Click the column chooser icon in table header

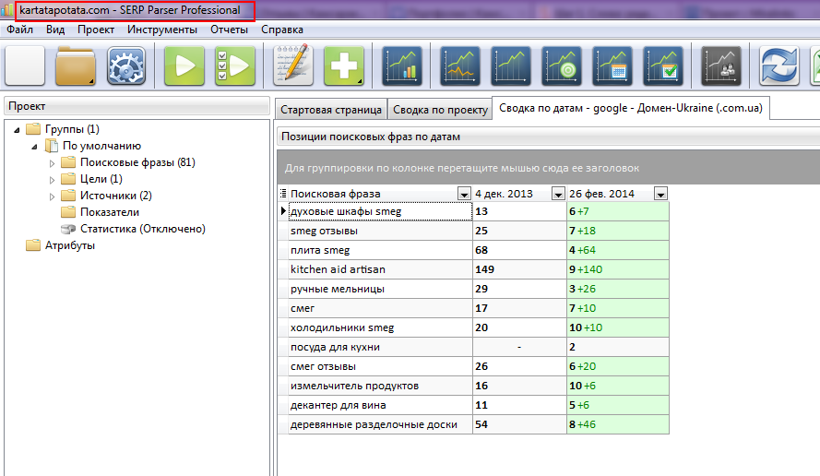pos(283,194)
